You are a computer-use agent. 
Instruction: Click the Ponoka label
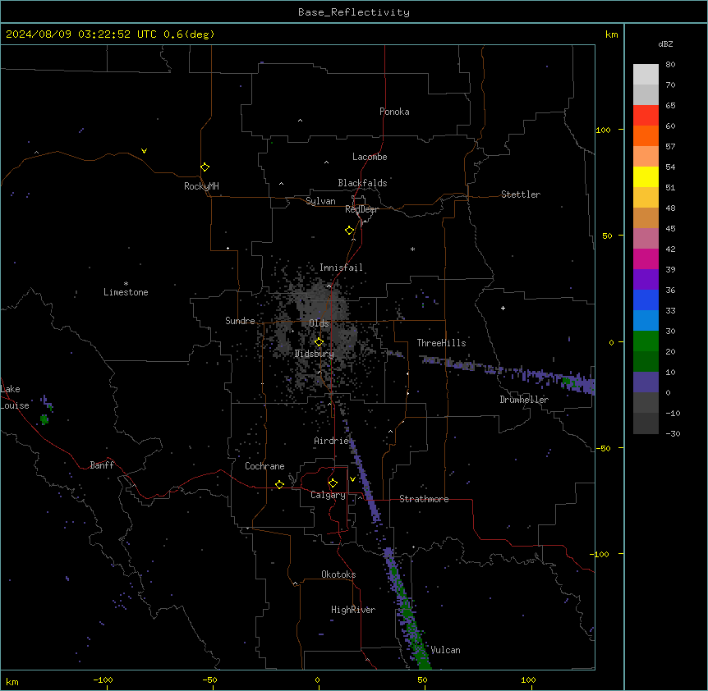(x=394, y=112)
